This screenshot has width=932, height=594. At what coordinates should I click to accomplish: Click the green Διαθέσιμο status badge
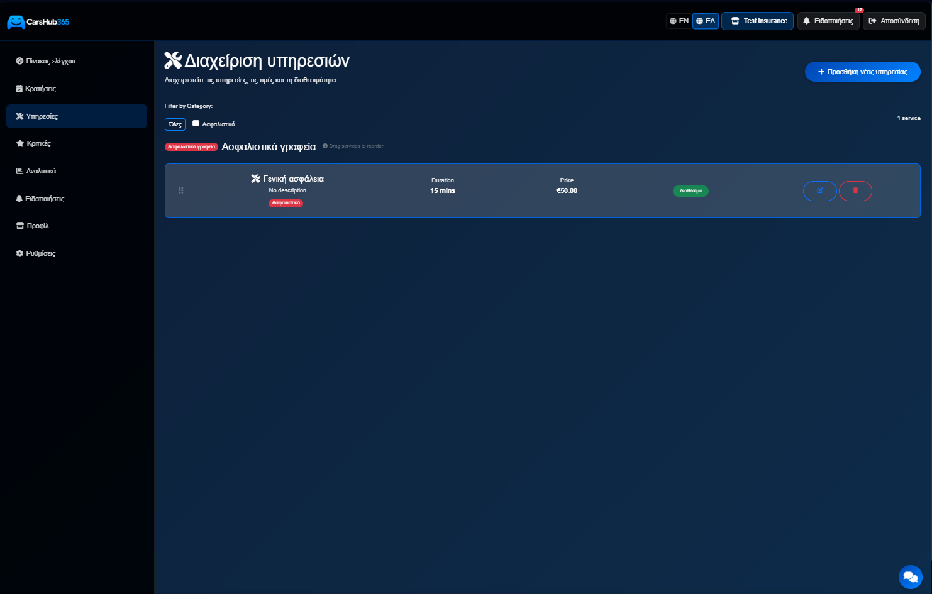[691, 190]
